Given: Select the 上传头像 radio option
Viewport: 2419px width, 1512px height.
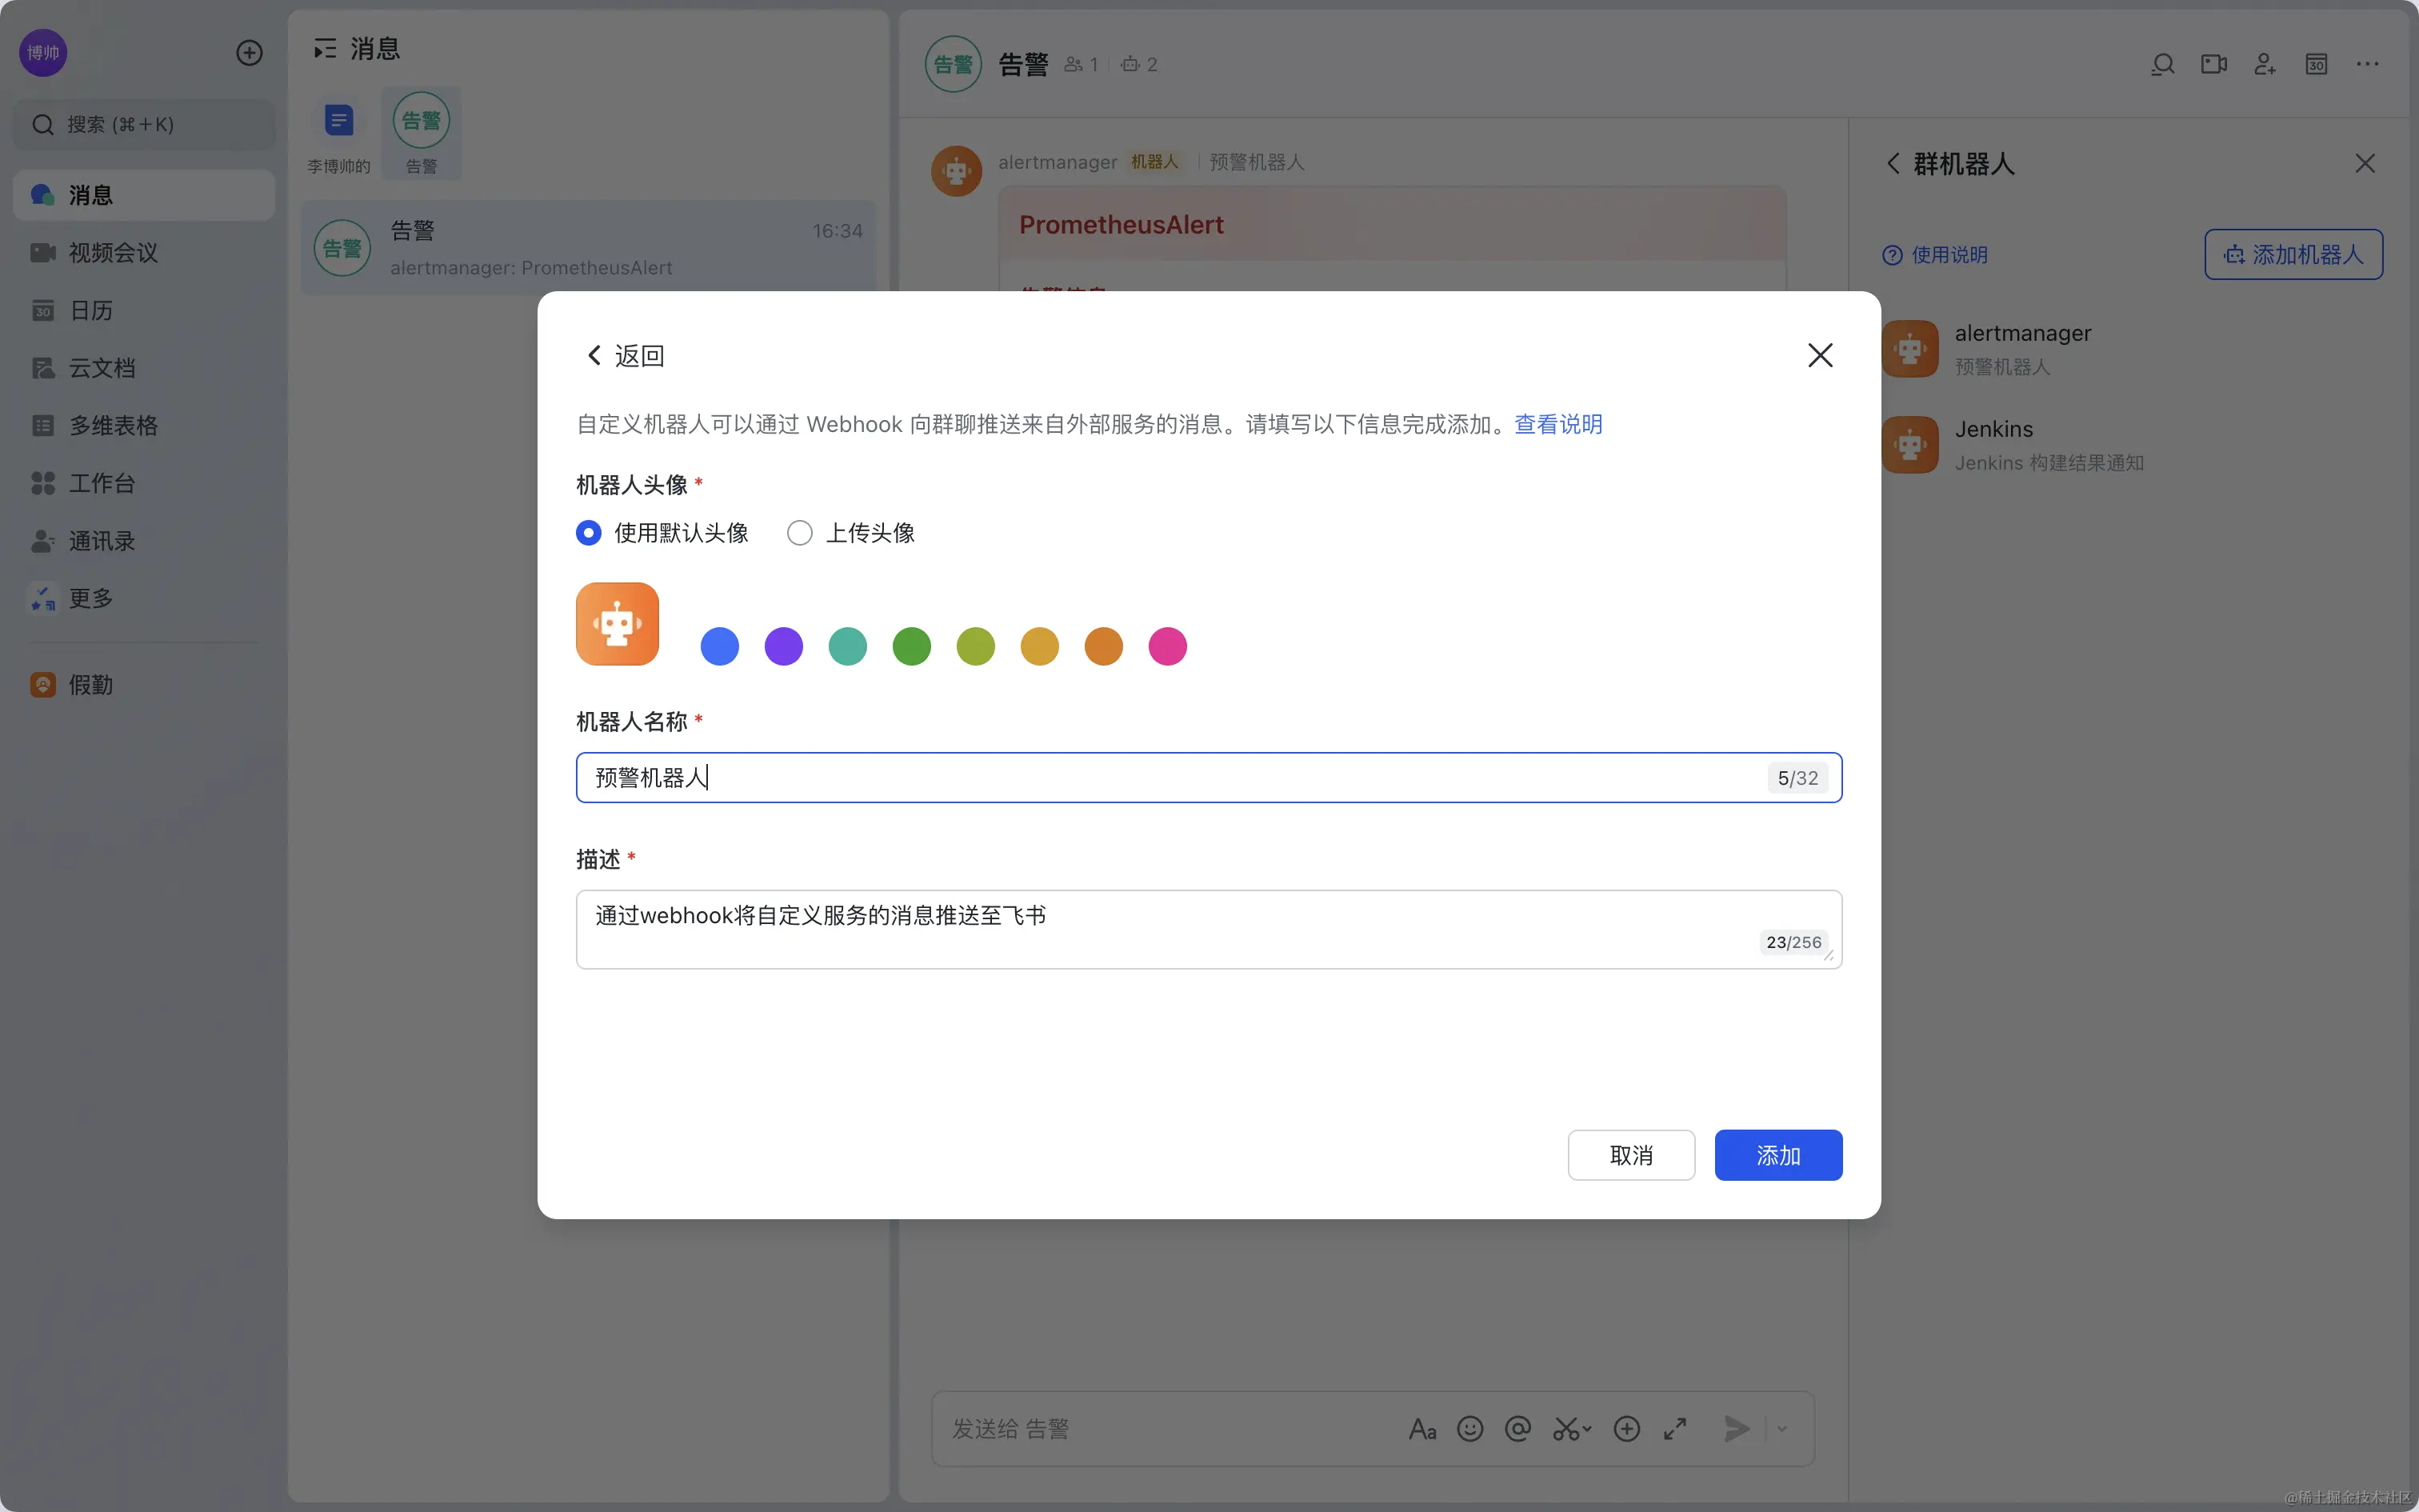Looking at the screenshot, I should pyautogui.click(x=800, y=533).
